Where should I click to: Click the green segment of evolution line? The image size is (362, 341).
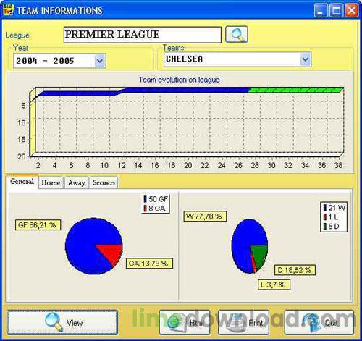295,90
